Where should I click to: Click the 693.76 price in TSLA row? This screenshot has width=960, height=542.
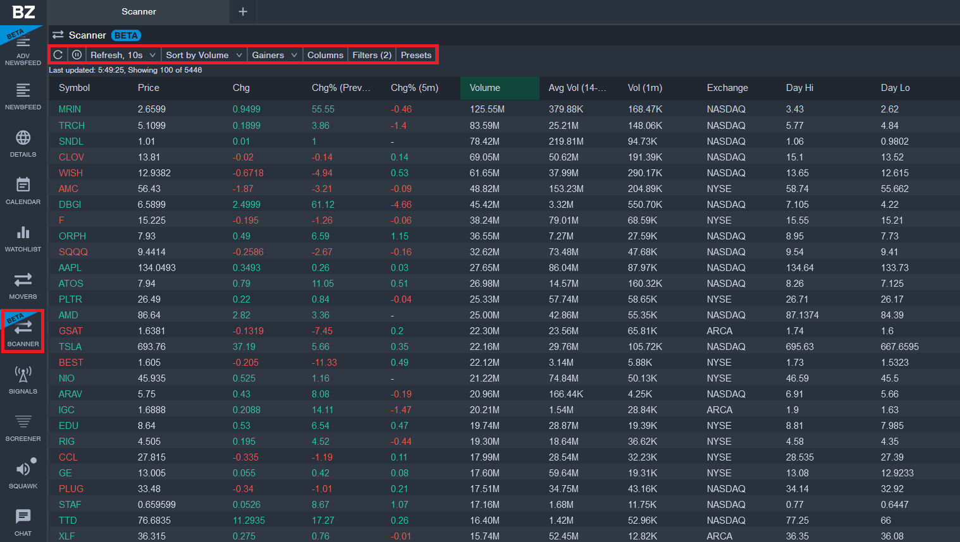click(x=152, y=347)
